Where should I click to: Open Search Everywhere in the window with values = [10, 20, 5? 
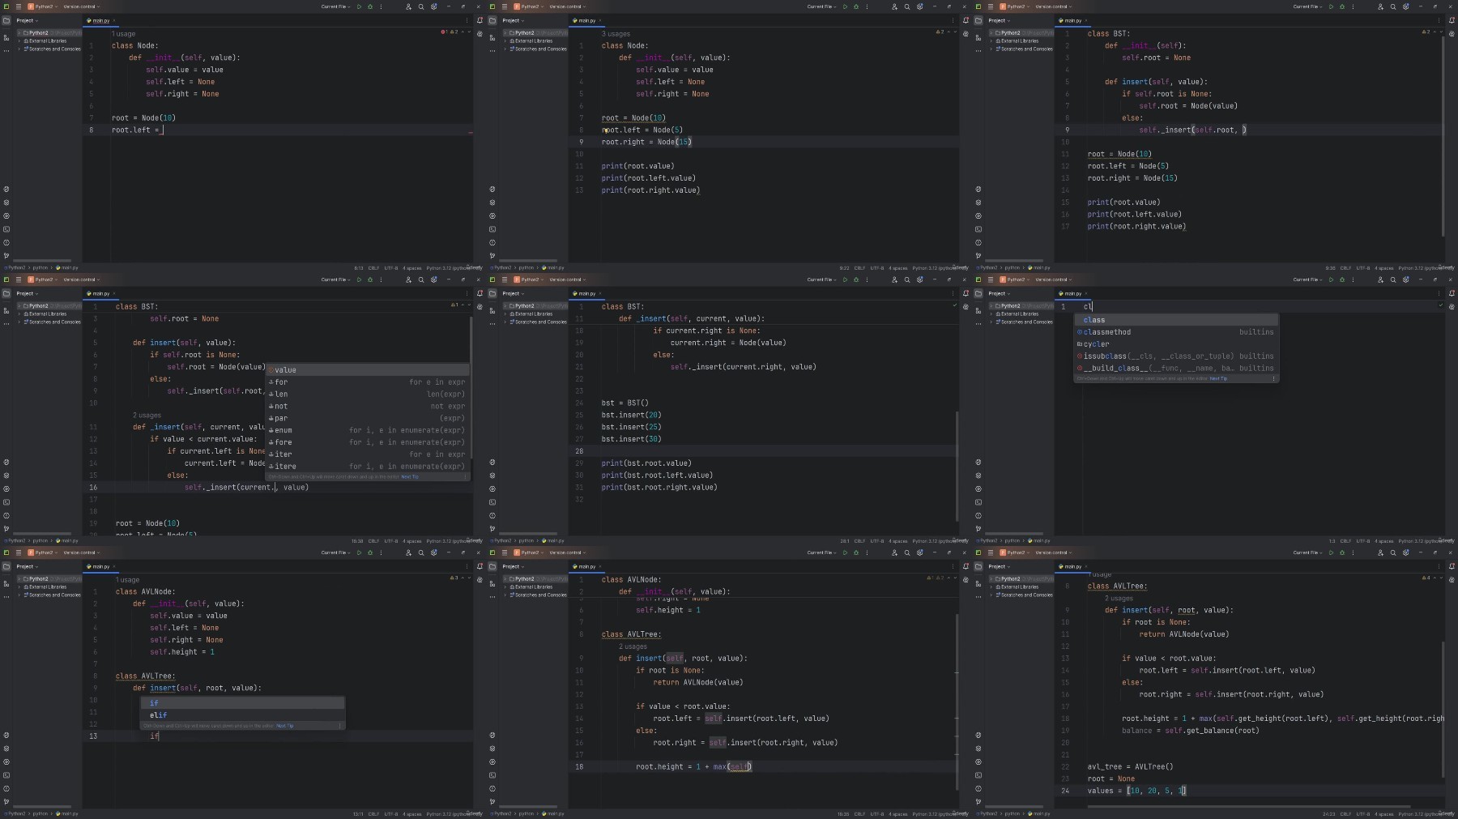click(x=1393, y=552)
